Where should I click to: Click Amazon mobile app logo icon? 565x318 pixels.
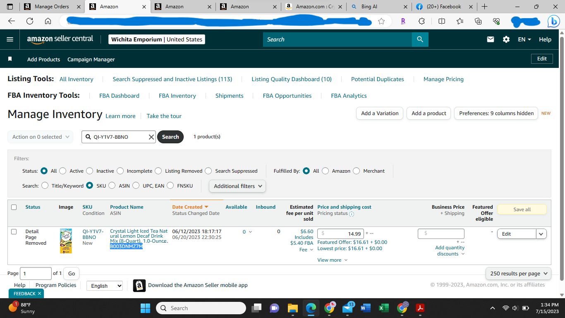pyautogui.click(x=139, y=286)
